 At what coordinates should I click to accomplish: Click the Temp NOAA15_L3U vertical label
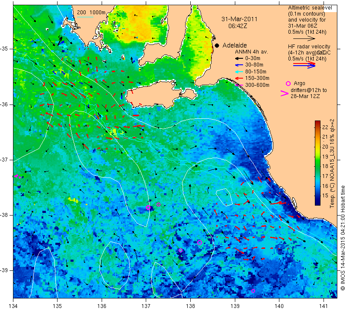click(332, 163)
